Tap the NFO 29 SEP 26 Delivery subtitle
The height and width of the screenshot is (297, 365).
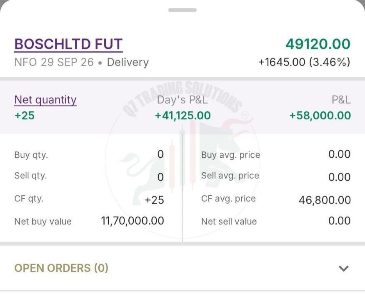click(82, 63)
